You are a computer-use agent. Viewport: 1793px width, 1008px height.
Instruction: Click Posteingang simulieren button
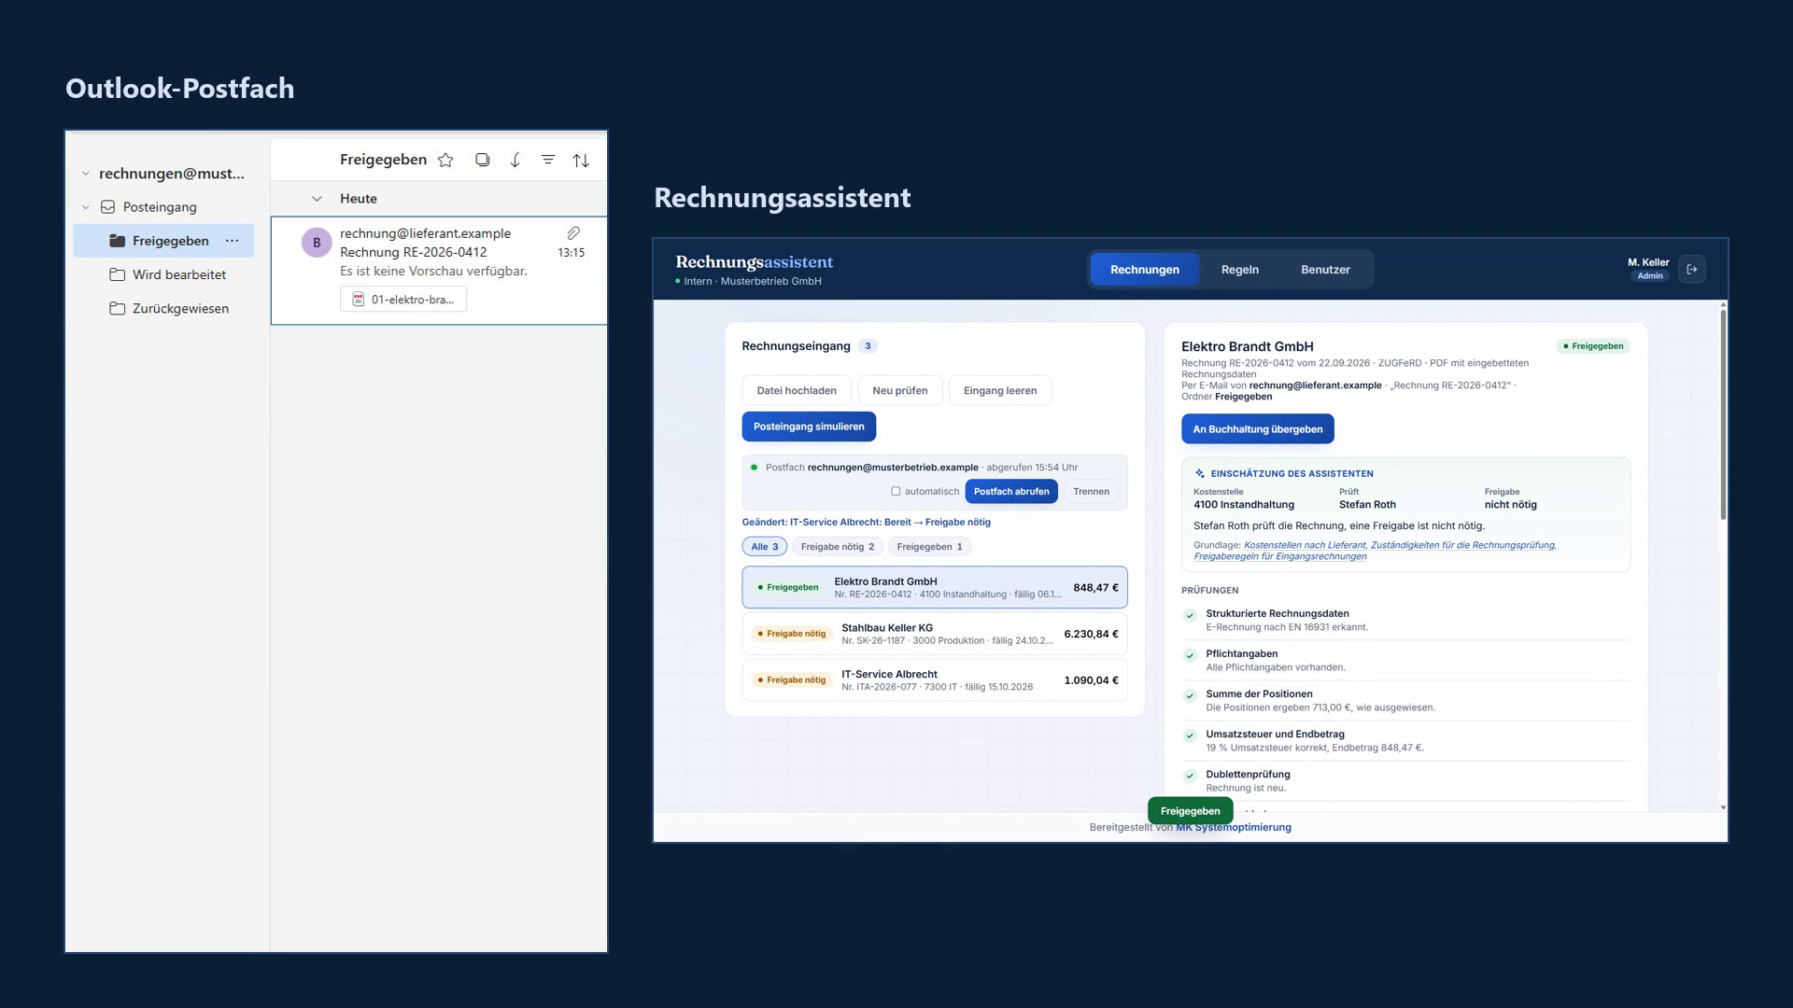tap(809, 427)
